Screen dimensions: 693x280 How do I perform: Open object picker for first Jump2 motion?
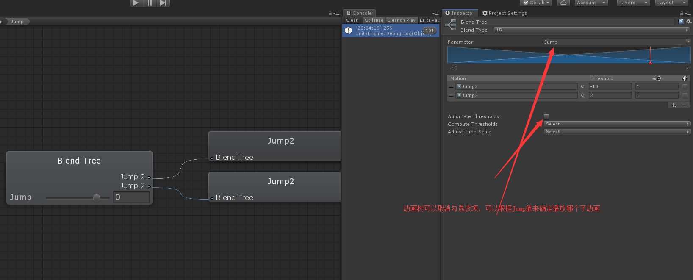582,86
